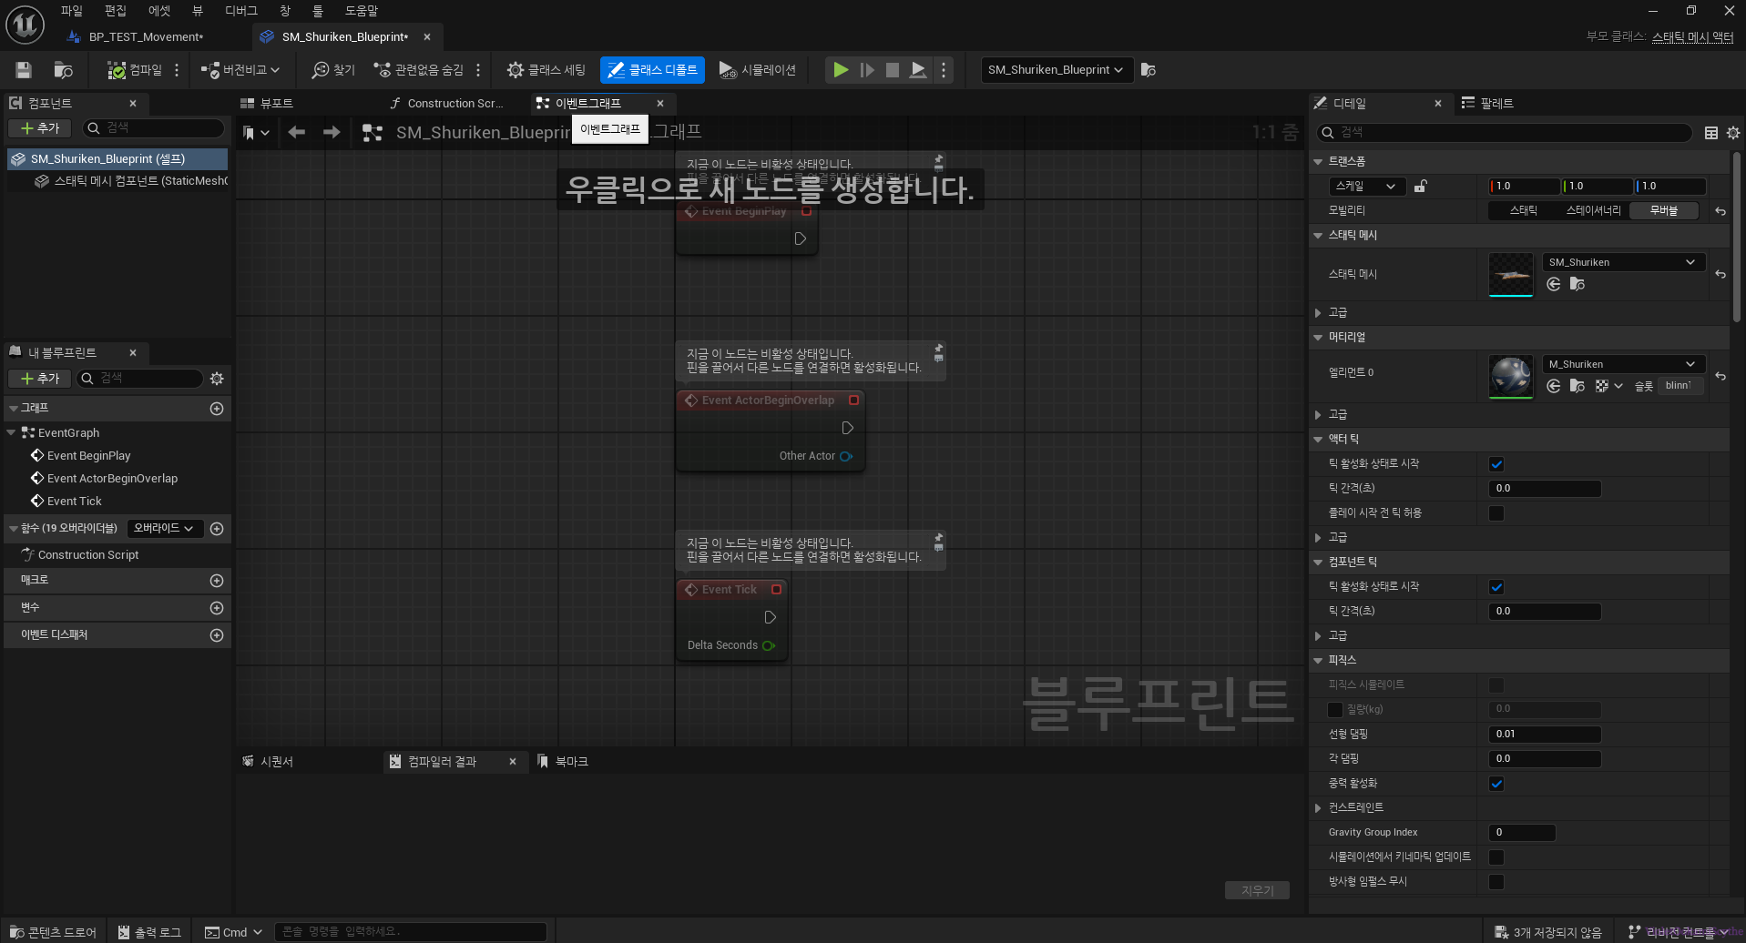Screen dimensions: 1746x943
Task: Browse to asset in Content Browser
Action: 63,70
